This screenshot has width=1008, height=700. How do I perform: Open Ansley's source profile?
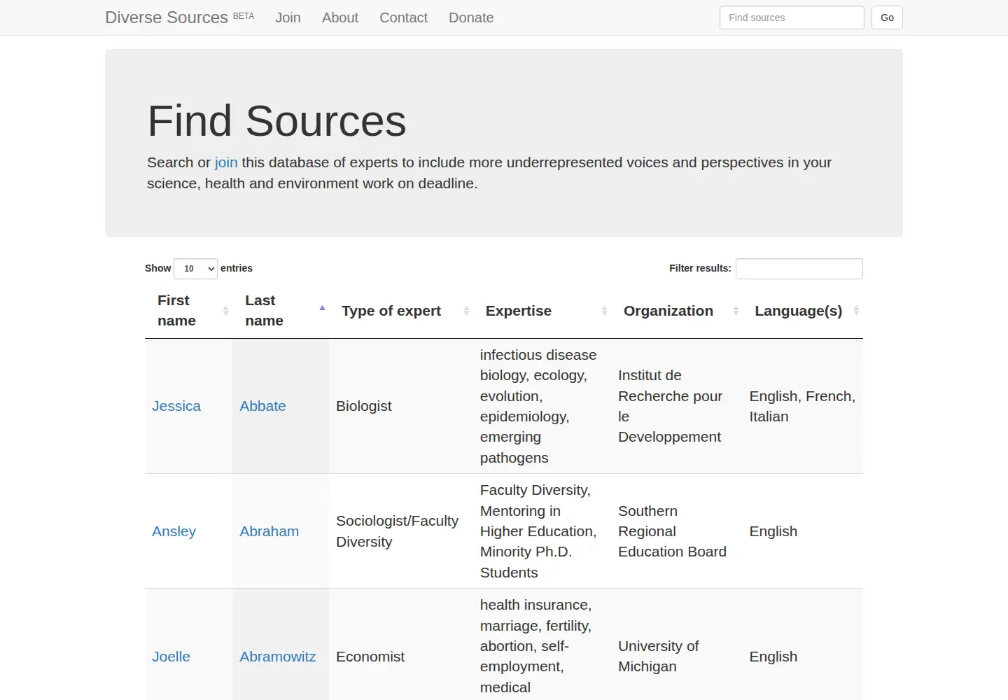click(174, 531)
